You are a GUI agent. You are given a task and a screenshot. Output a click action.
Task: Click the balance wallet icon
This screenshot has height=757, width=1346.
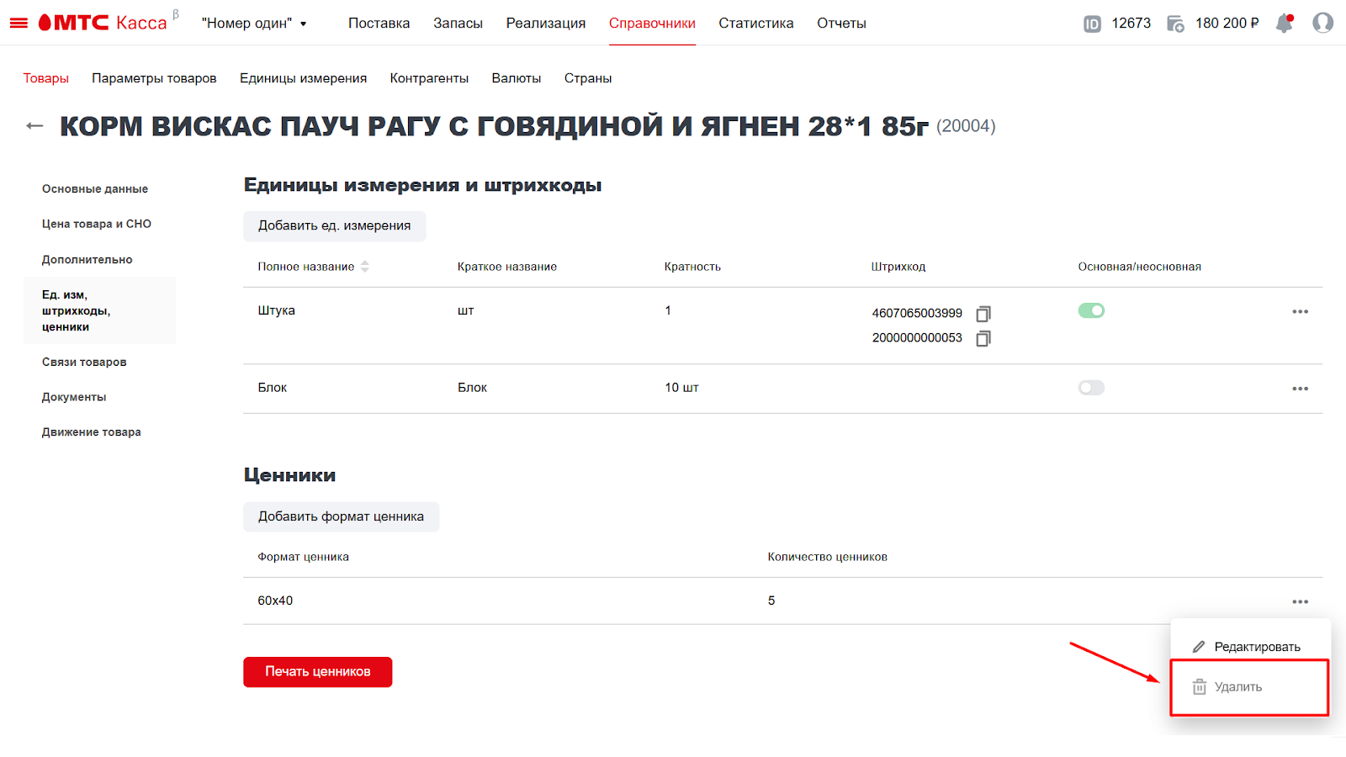click(x=1175, y=24)
